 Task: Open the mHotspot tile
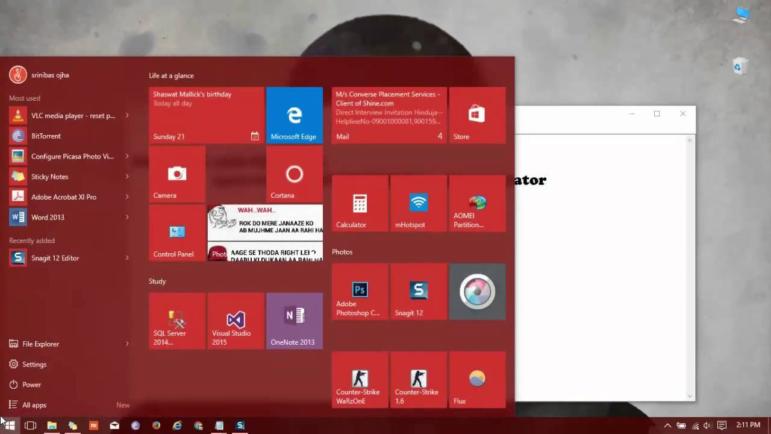(x=419, y=203)
